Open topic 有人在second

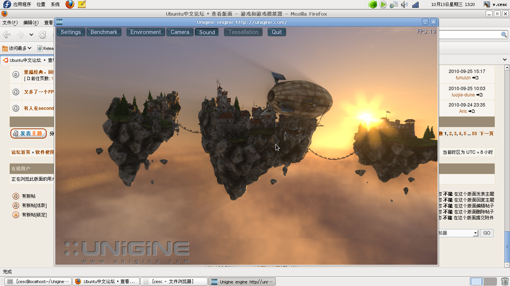[38, 108]
